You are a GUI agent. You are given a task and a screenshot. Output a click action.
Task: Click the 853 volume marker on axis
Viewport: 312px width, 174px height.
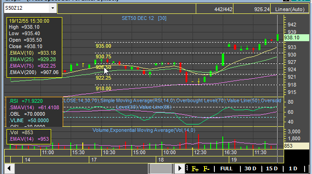296,146
